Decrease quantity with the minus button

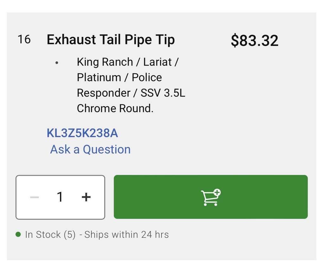(x=35, y=197)
